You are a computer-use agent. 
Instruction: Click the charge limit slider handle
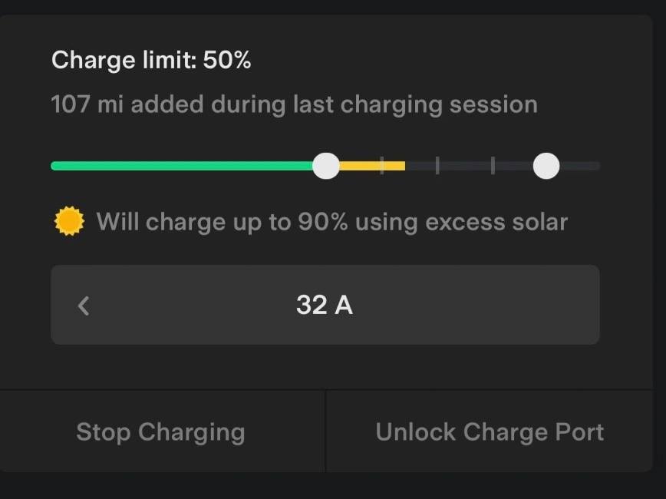point(326,165)
